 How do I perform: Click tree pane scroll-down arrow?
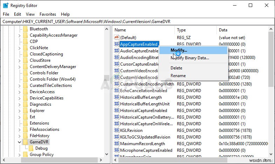(x=106, y=154)
